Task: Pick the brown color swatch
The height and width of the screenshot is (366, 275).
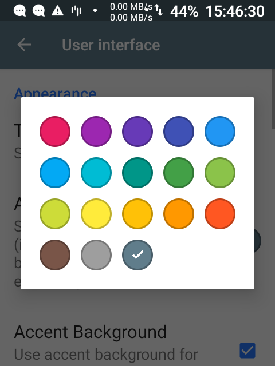Action: (55, 255)
